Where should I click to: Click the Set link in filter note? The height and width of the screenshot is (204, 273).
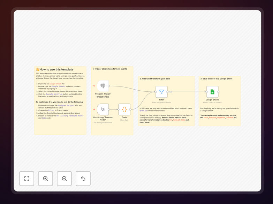click(170, 120)
